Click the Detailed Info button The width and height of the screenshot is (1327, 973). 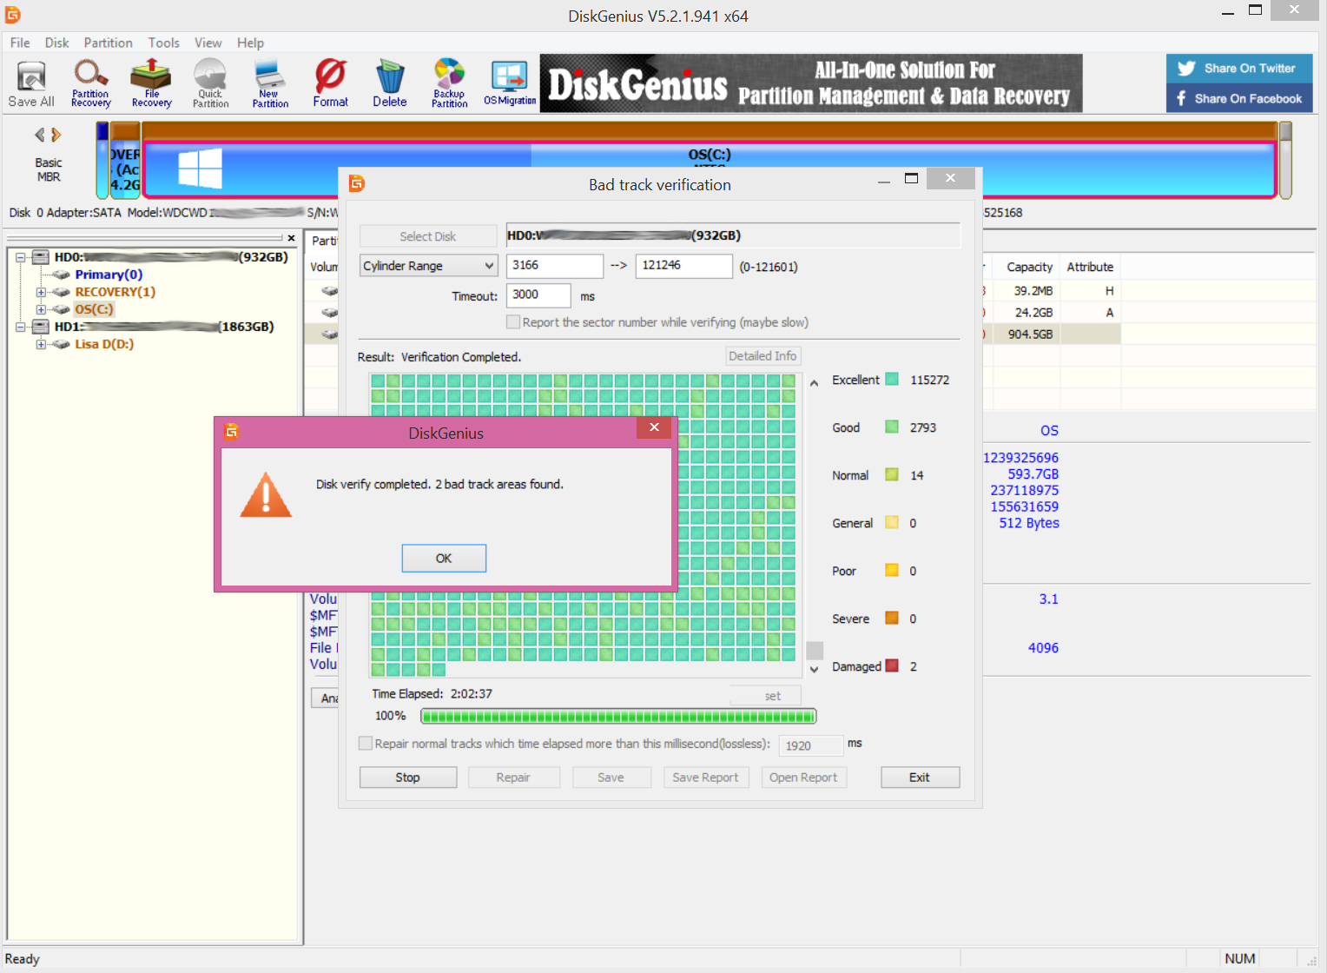coord(763,356)
